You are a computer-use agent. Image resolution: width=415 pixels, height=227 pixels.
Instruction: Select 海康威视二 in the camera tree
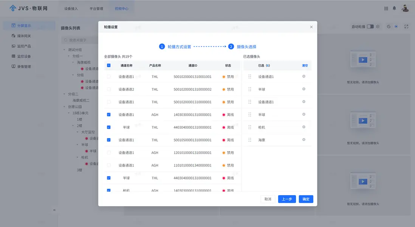coord(81,100)
